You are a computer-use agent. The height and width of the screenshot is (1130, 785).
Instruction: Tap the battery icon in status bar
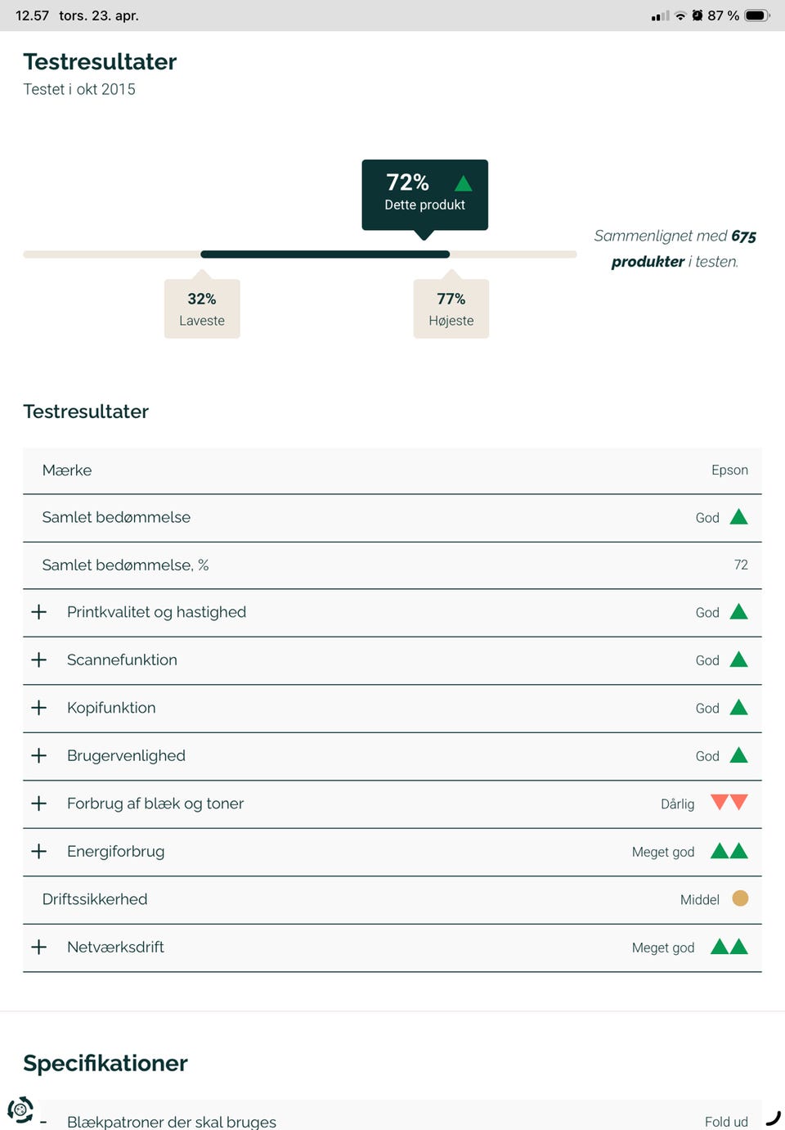(x=756, y=16)
